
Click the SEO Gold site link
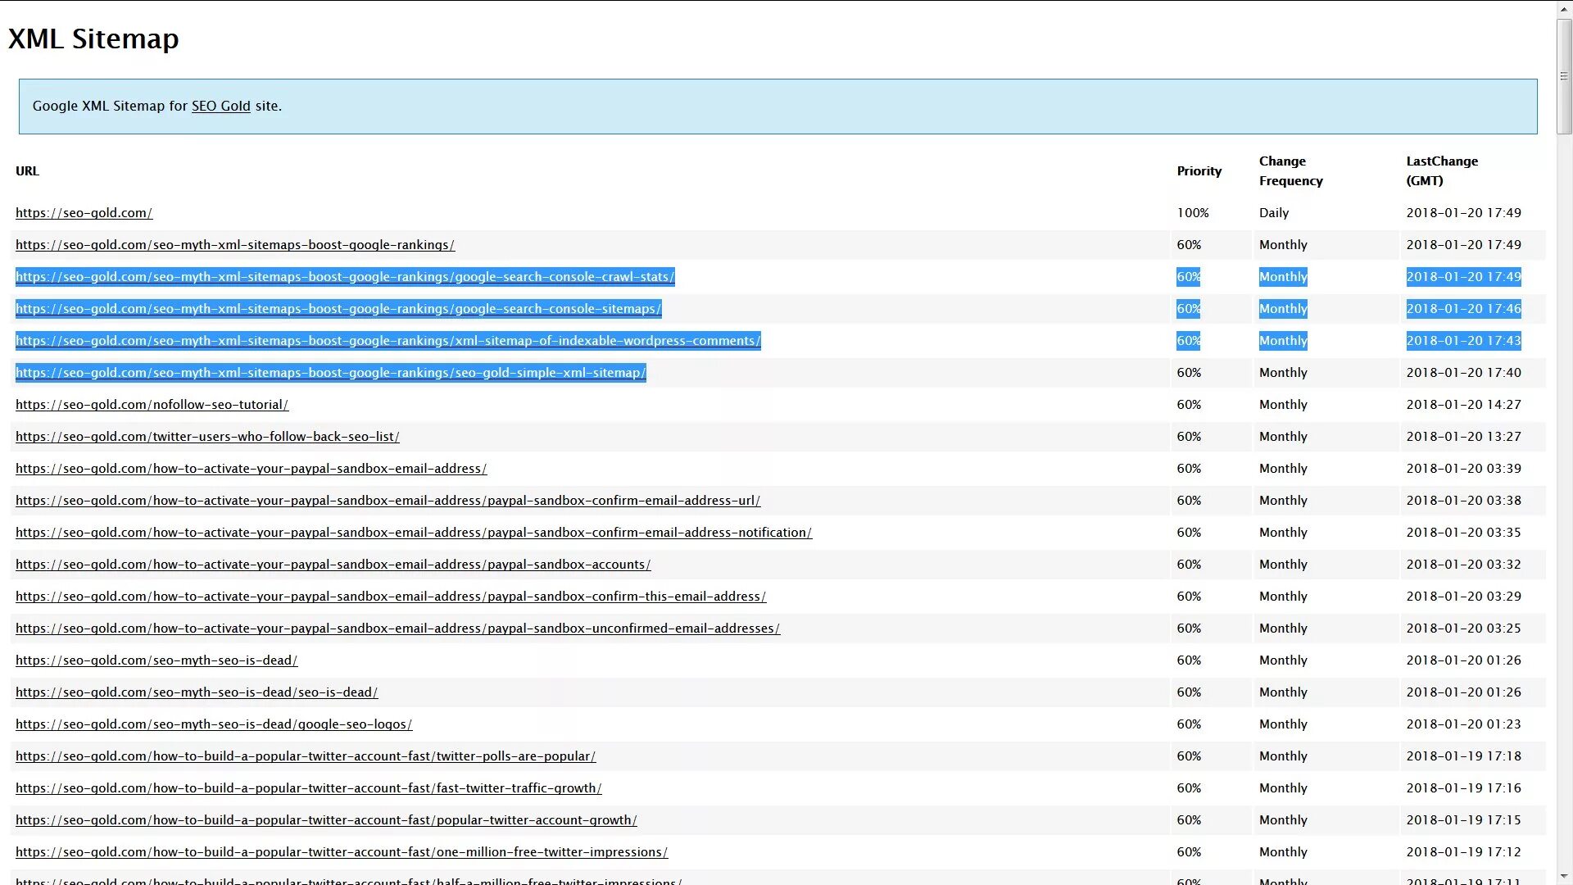(221, 106)
